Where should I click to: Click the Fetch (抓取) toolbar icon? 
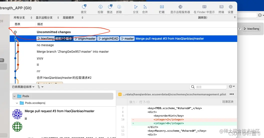[x=119, y=7]
